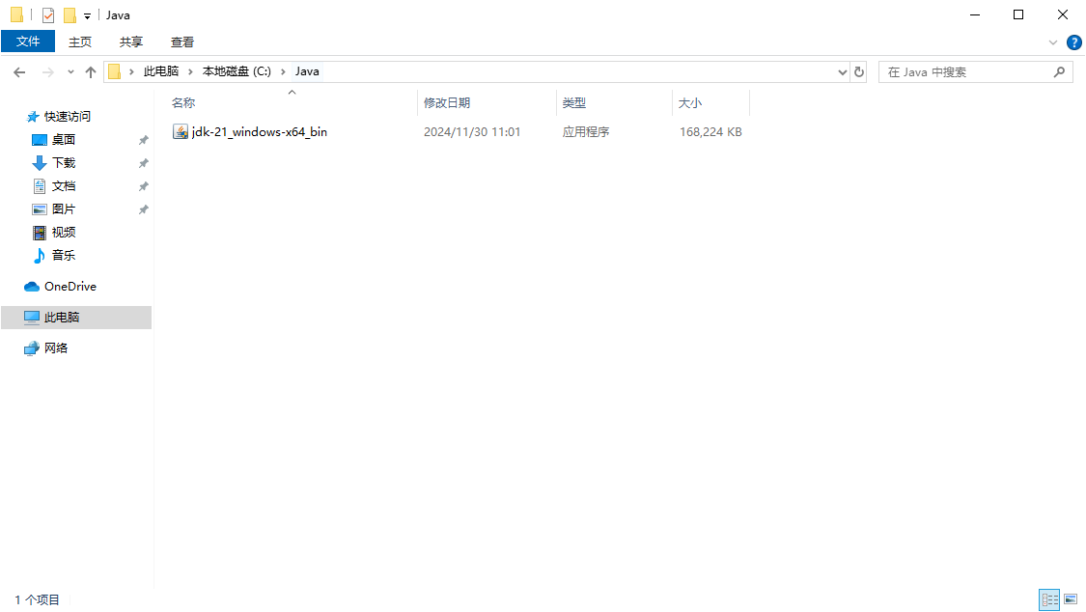
Task: Sort by the 名称 column header
Action: [x=183, y=102]
